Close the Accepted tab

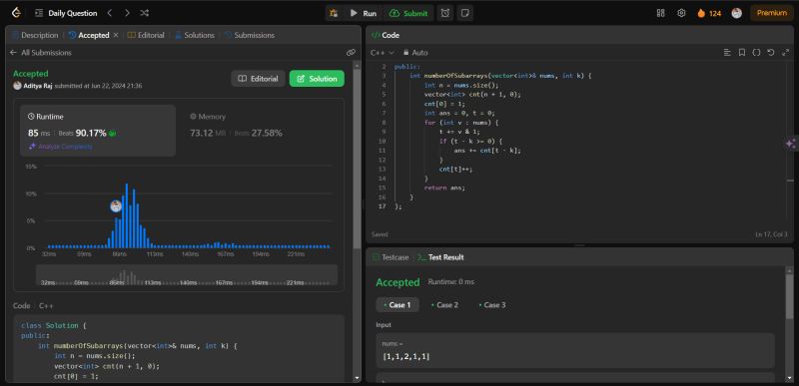pyautogui.click(x=116, y=35)
